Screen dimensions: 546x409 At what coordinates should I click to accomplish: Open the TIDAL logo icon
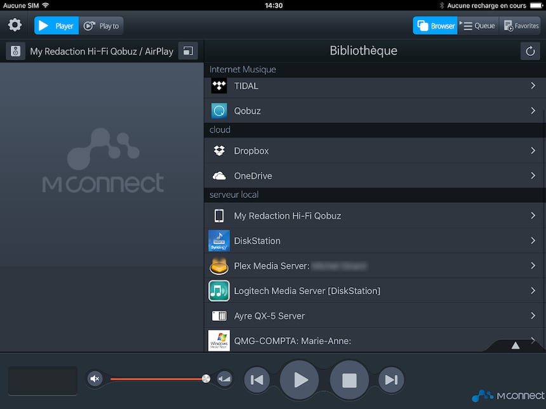tap(219, 86)
